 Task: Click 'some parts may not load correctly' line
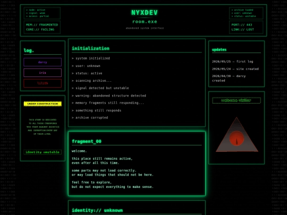coord(104,170)
